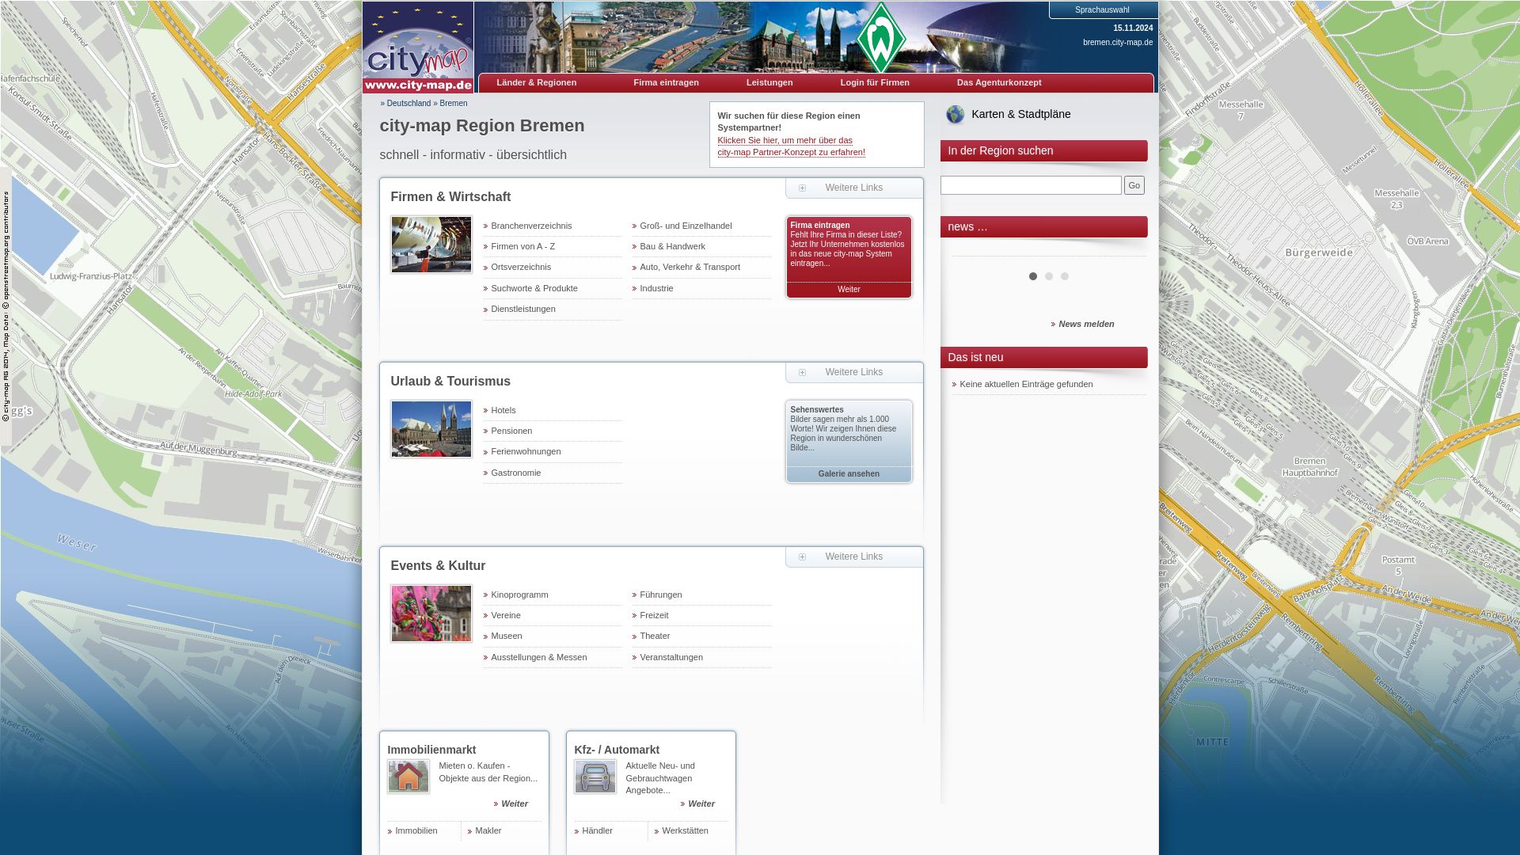Image resolution: width=1520 pixels, height=855 pixels.
Task: Open the Freizeit link
Action: click(x=654, y=615)
